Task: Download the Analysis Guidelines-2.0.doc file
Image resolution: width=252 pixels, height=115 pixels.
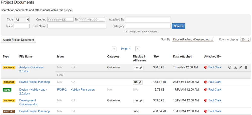Action: click(235, 67)
